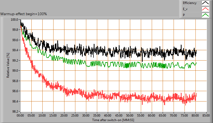Click the 100.0 maximum y-axis value
This screenshot has height=123, width=213.
pyautogui.click(x=14, y=20)
